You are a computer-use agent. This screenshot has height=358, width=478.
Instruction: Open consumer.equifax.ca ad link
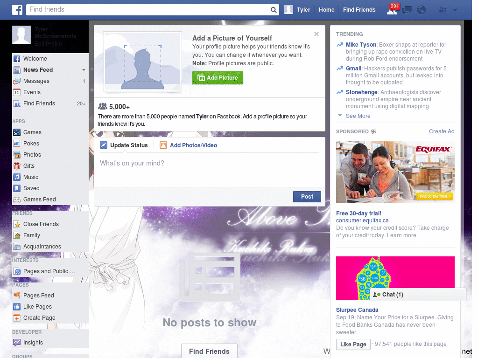(362, 220)
